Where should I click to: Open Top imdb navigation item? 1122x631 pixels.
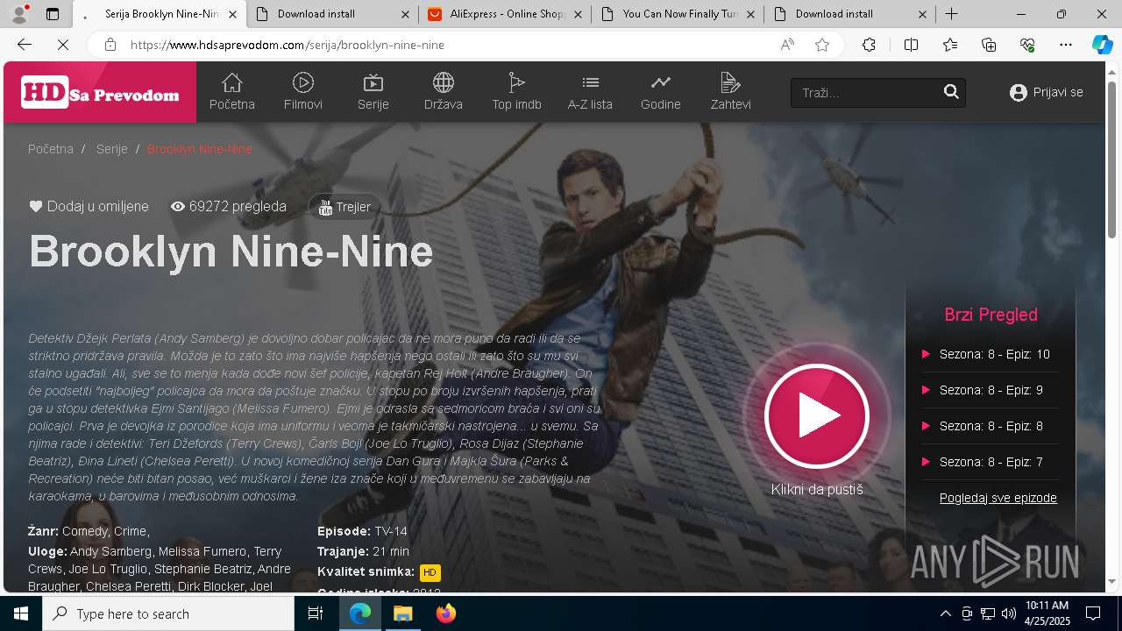point(516,92)
